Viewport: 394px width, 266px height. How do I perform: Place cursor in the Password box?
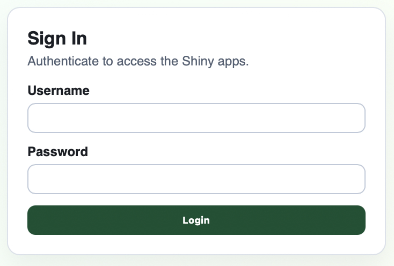coord(196,179)
